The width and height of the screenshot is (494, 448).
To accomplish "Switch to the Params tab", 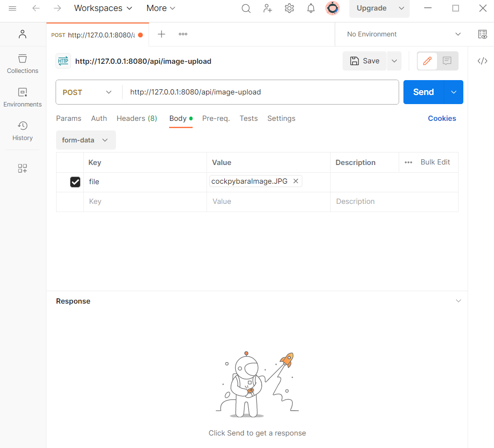I will tap(69, 118).
